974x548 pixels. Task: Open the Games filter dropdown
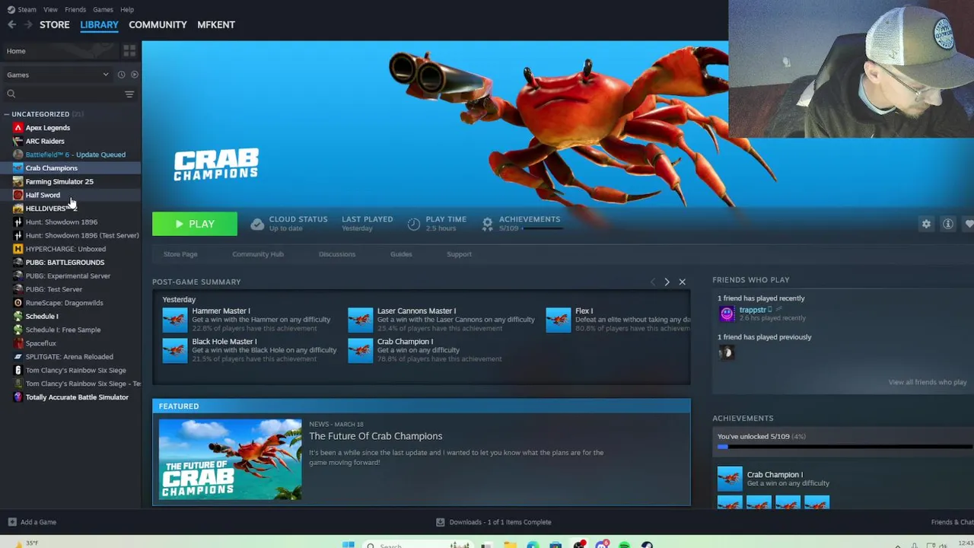[58, 75]
